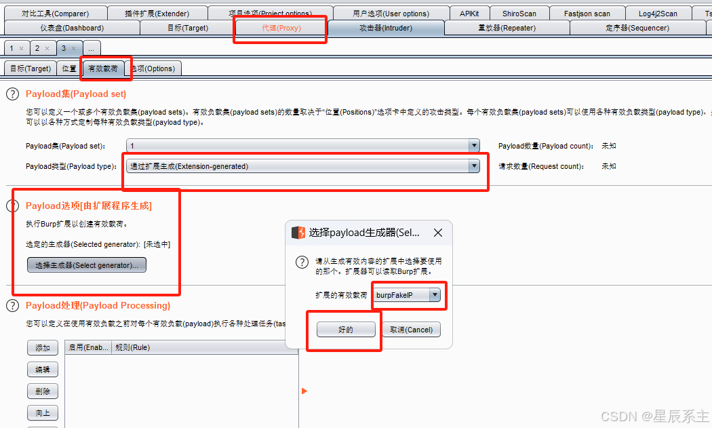Open the Intruder sub-tab Target
Image resolution: width=712 pixels, height=428 pixels.
(31, 68)
